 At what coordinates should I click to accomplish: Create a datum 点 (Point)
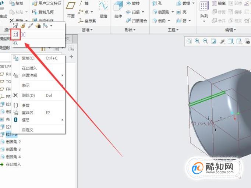84,12
